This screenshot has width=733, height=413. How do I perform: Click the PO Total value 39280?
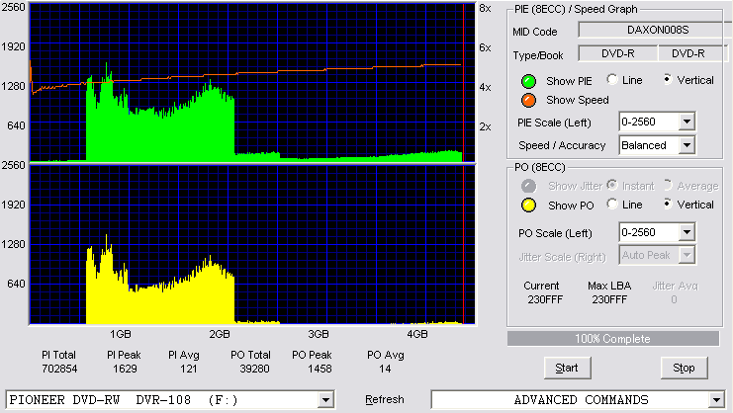tap(254, 369)
